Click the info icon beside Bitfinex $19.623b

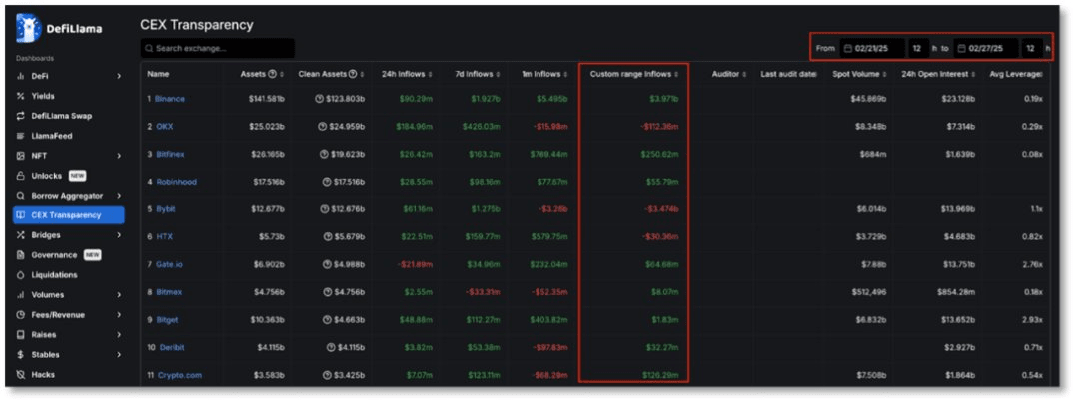click(x=323, y=154)
